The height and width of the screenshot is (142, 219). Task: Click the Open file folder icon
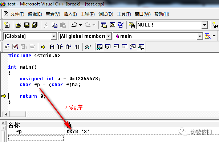pos(18,25)
